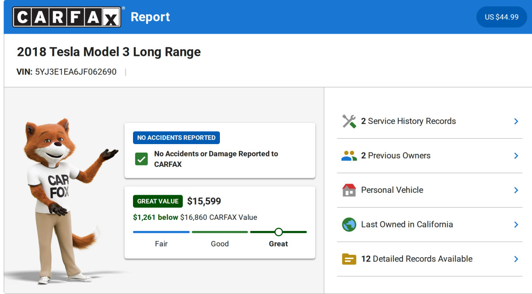The image size is (532, 294).
Task: Click the VIN 5YJ3E1EA6JF062690 text
Action: 66,72
